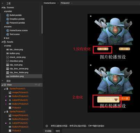140x133 pixels.
Task: Select the checkbox.png asset icon
Action: pos(7,61)
